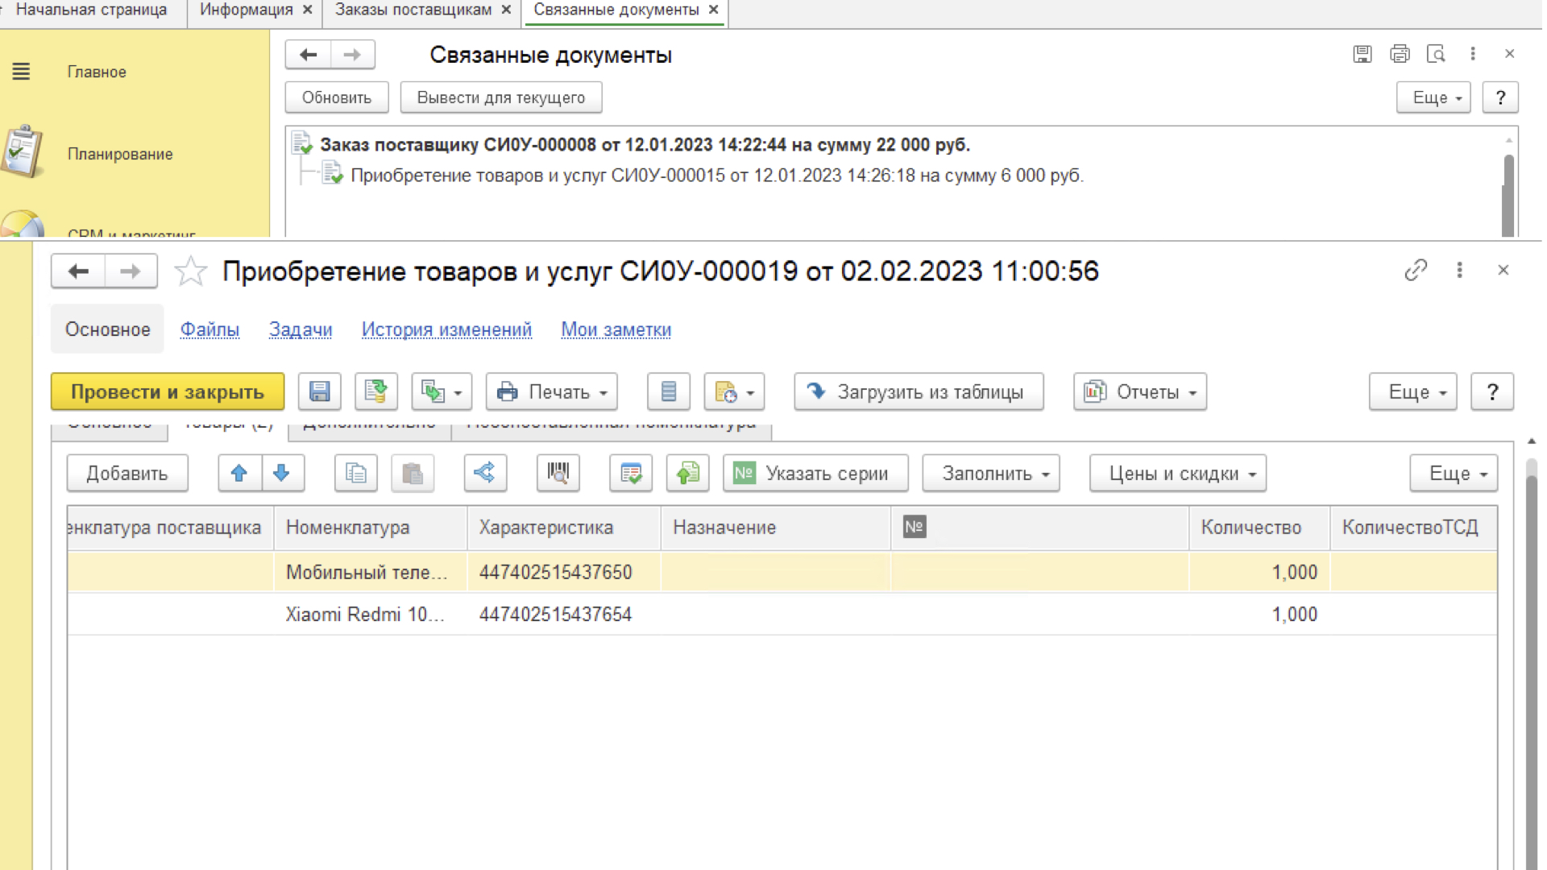Click Загрузить из таблицы button
The width and height of the screenshot is (1547, 870).
pos(919,392)
